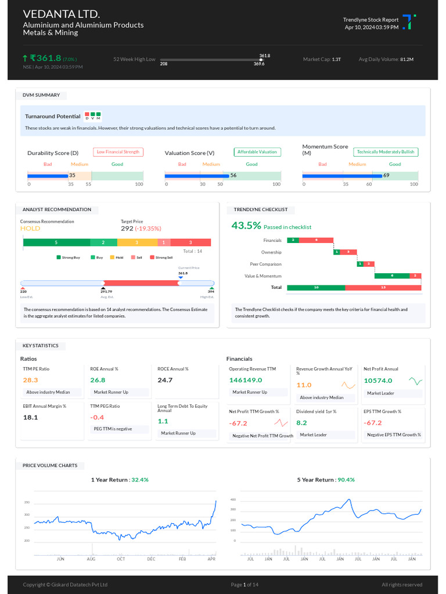Image resolution: width=446 pixels, height=594 pixels.
Task: Click the blue Current Price marker triangle
Action: point(181,278)
